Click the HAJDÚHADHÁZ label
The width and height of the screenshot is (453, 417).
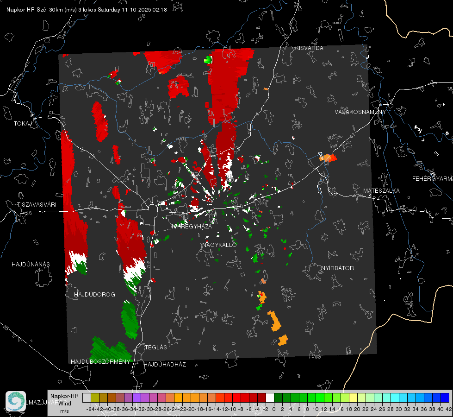[165, 364]
